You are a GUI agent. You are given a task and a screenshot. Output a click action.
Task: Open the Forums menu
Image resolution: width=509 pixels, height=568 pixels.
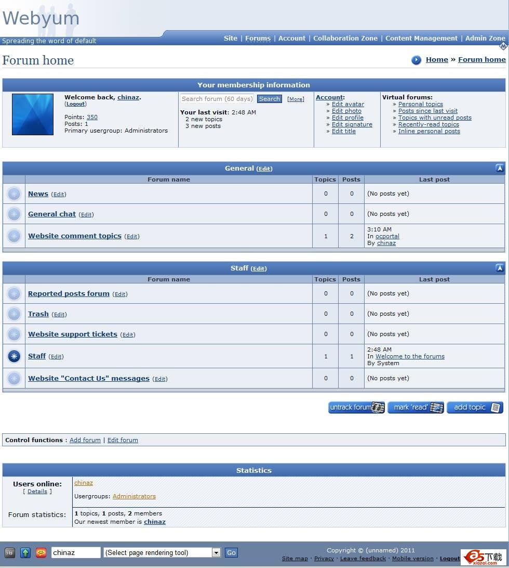tap(258, 38)
